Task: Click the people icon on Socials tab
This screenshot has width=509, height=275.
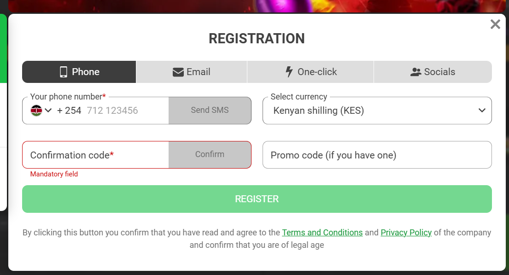Action: coord(416,71)
